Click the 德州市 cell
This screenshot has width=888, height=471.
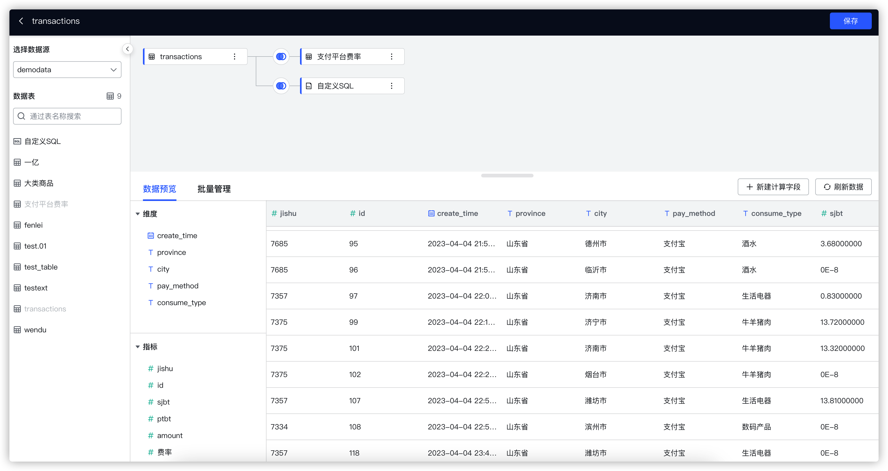(596, 244)
